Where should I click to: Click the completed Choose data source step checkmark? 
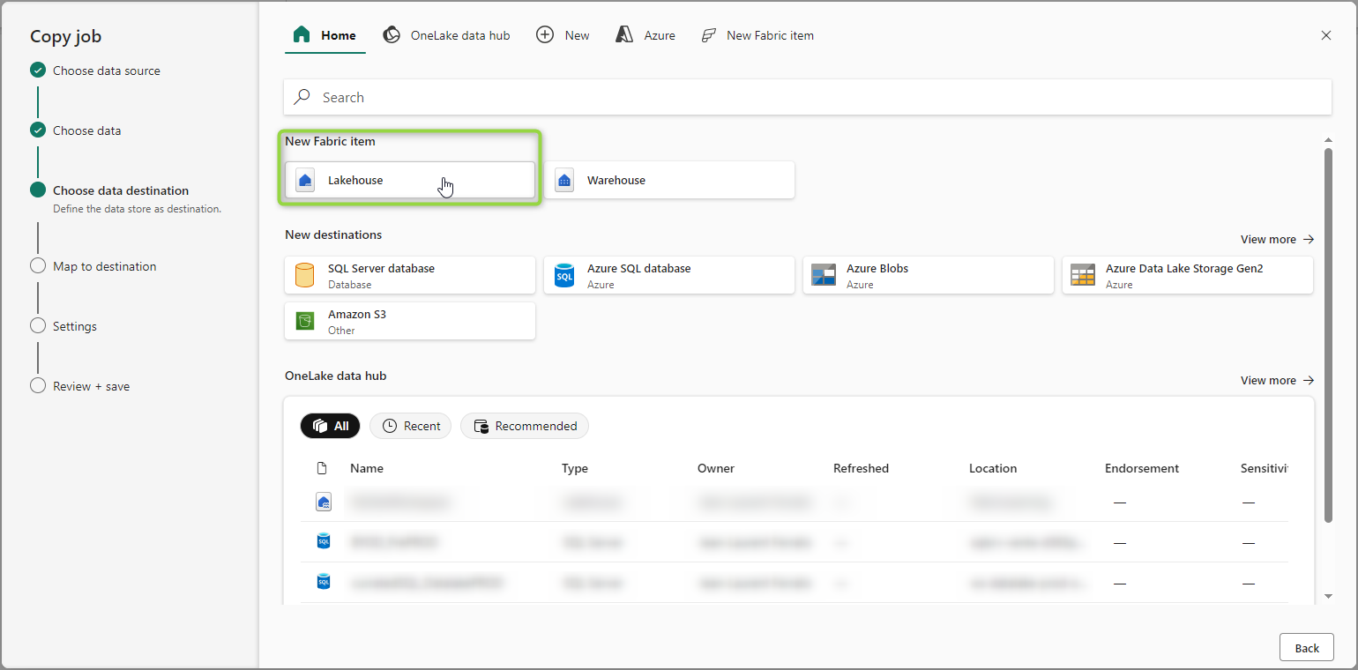[x=38, y=71]
